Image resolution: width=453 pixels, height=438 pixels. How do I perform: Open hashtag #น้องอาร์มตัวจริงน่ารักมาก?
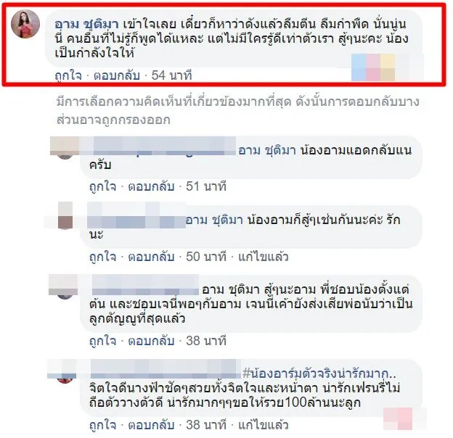(x=319, y=373)
